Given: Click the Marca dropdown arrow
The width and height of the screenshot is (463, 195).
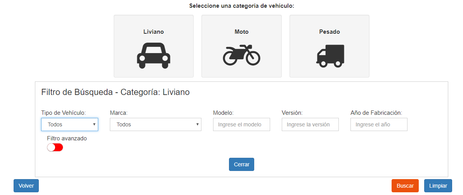Looking at the screenshot, I should pyautogui.click(x=197, y=124).
